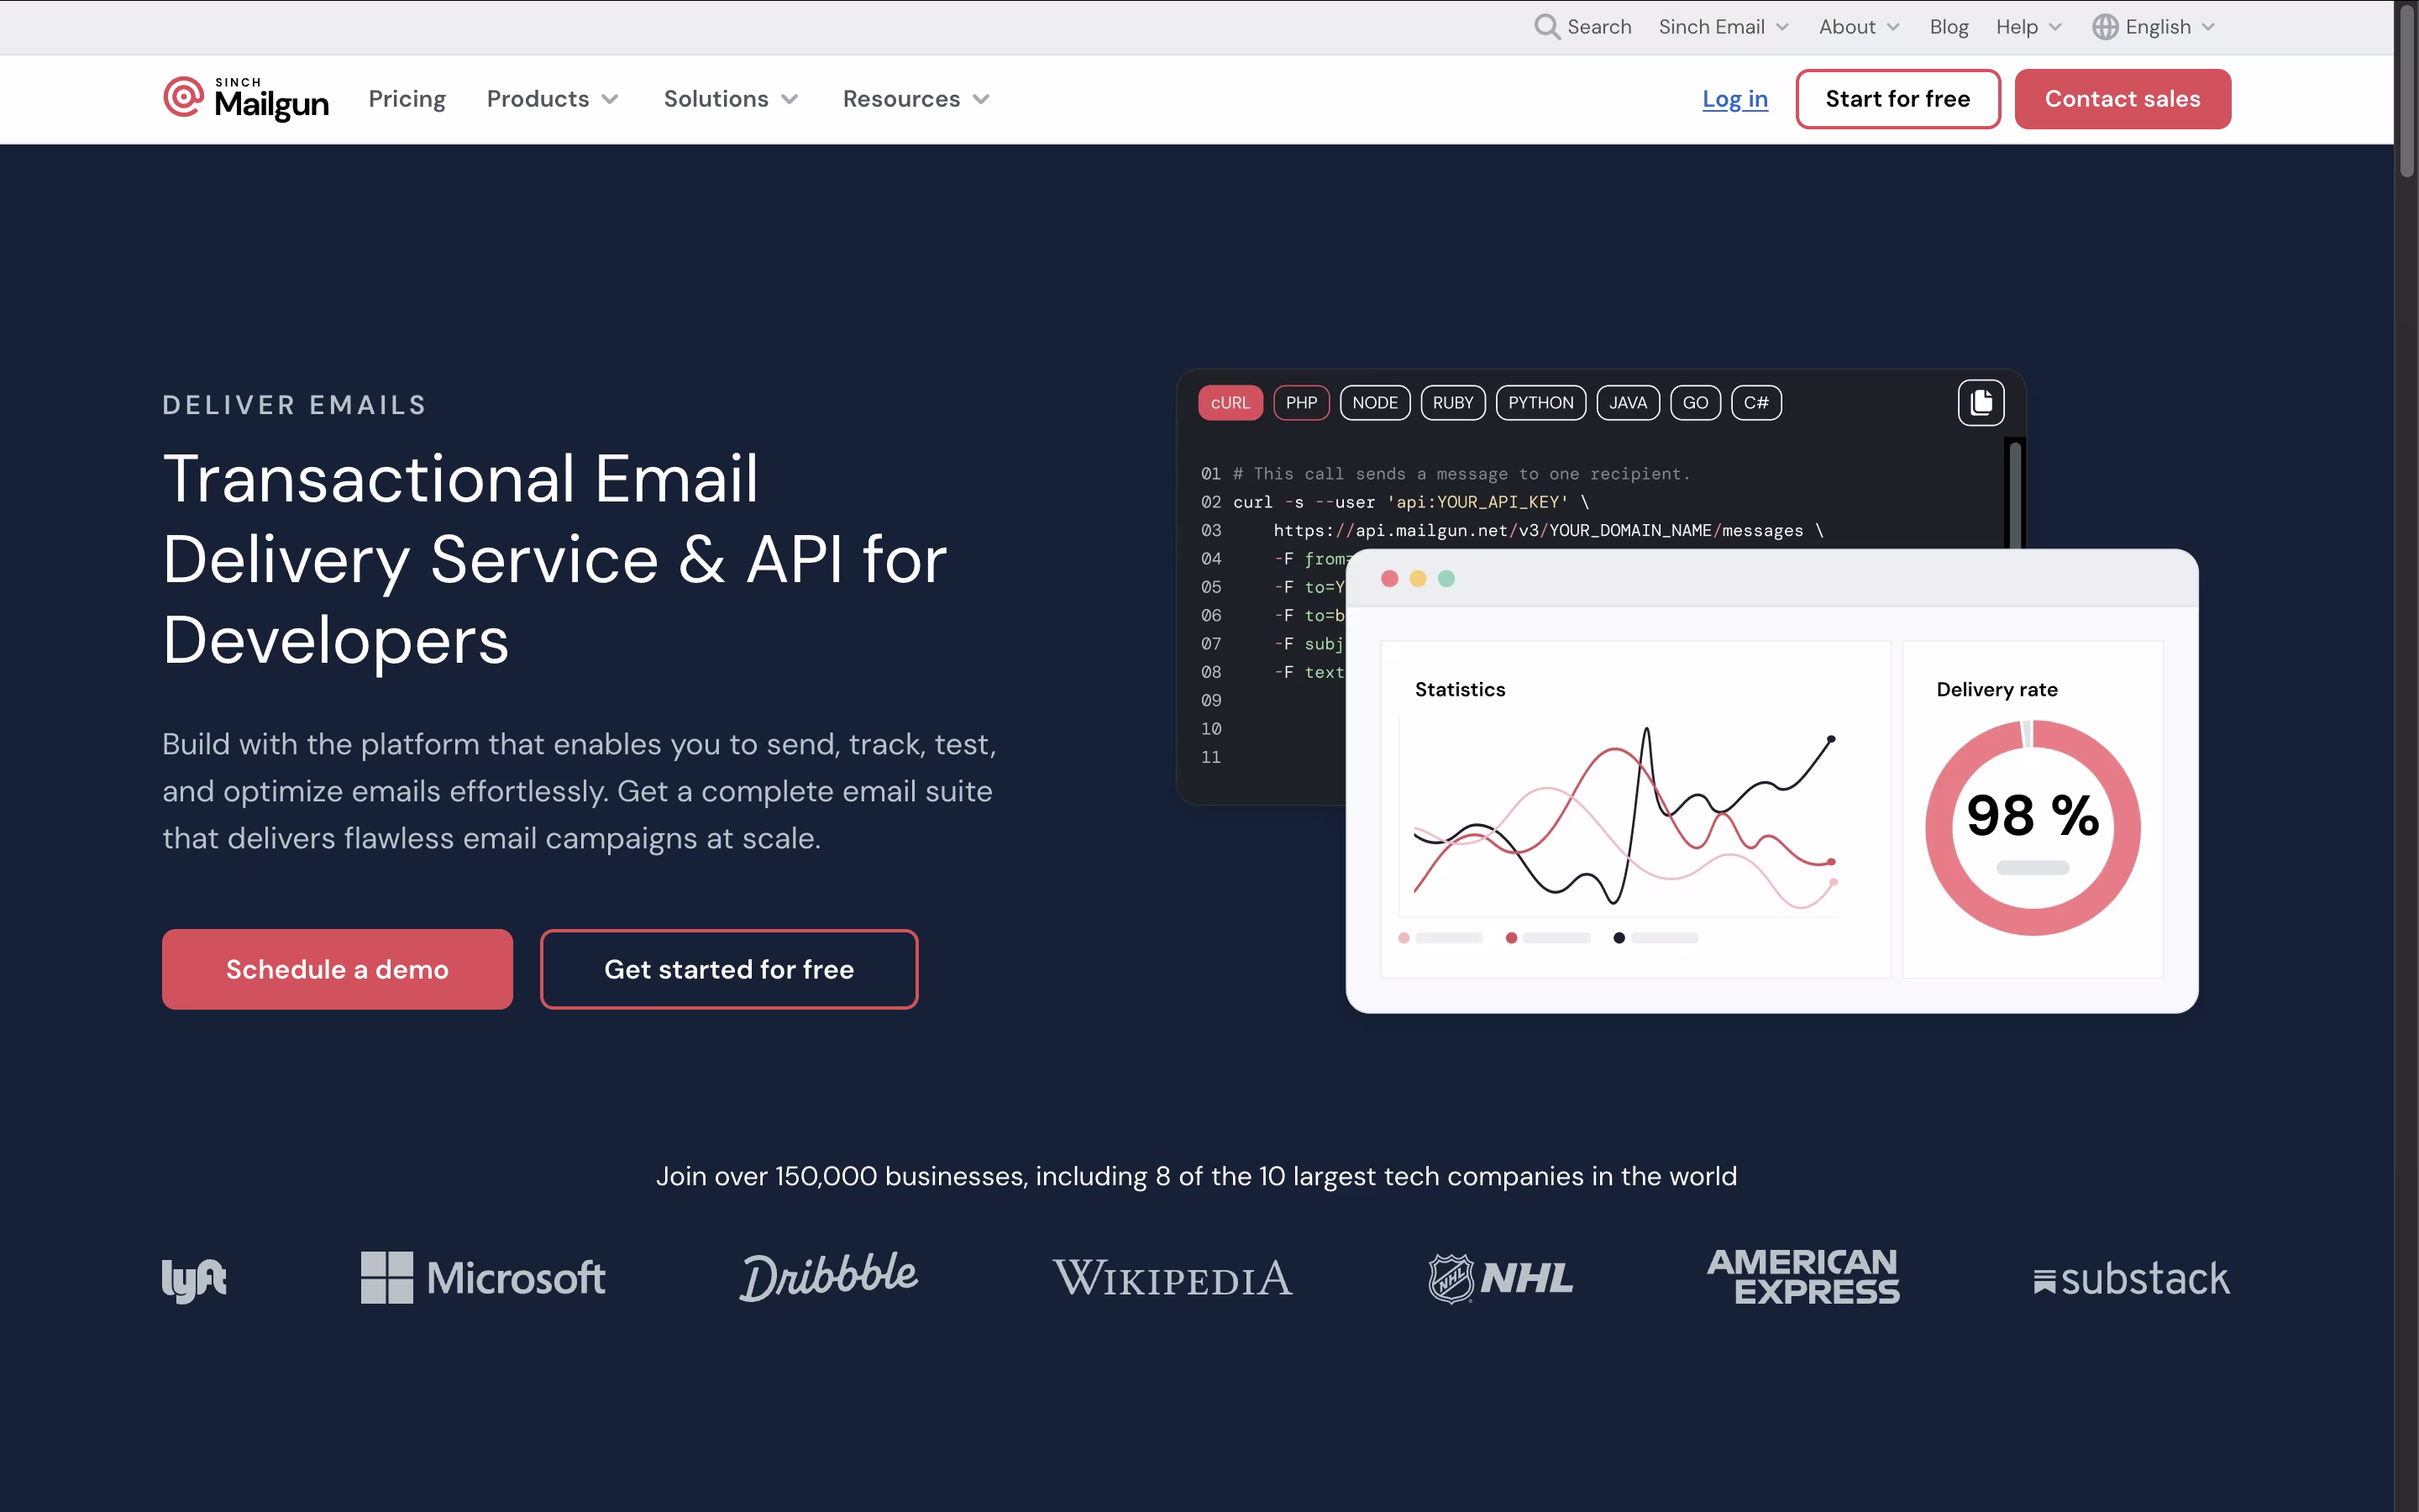Click the 98 % delivery rate donut

pos(2032,828)
